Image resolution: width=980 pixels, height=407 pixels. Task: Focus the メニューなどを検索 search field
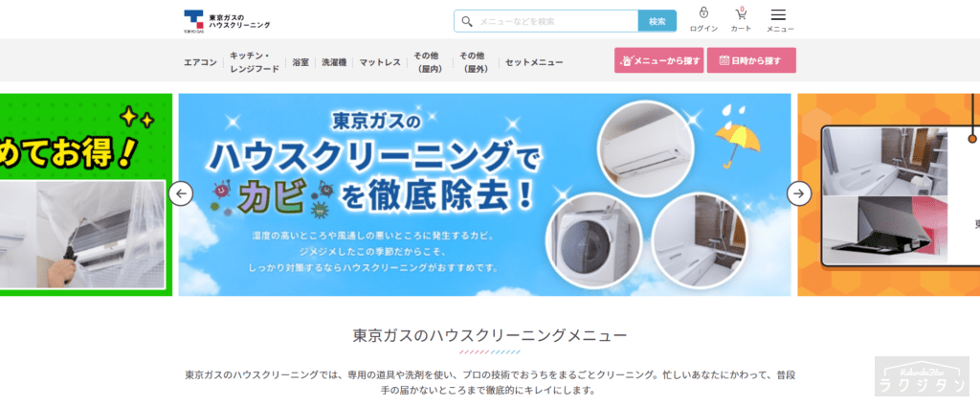(x=556, y=21)
